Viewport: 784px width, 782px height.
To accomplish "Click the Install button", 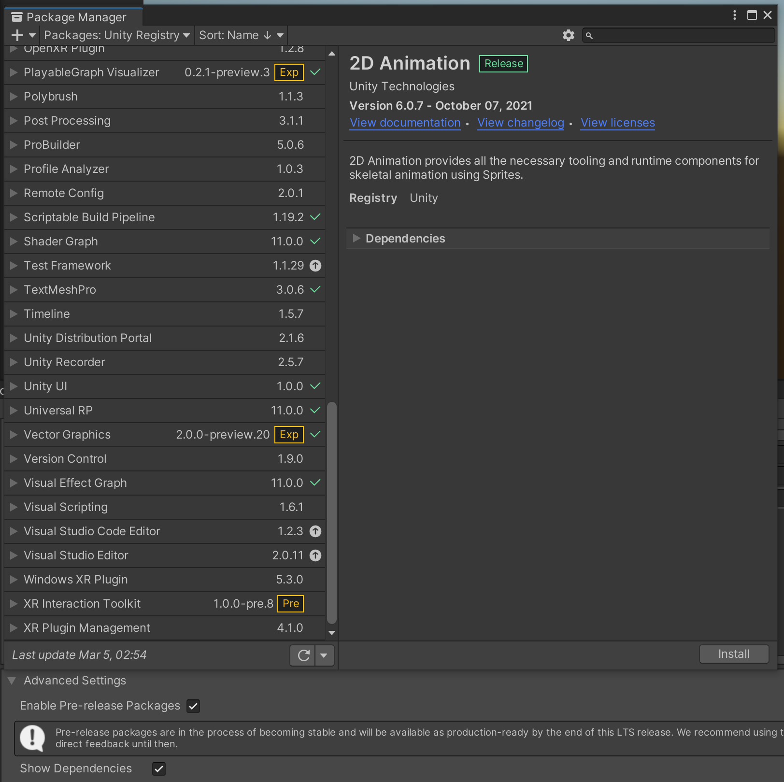I will coord(734,654).
